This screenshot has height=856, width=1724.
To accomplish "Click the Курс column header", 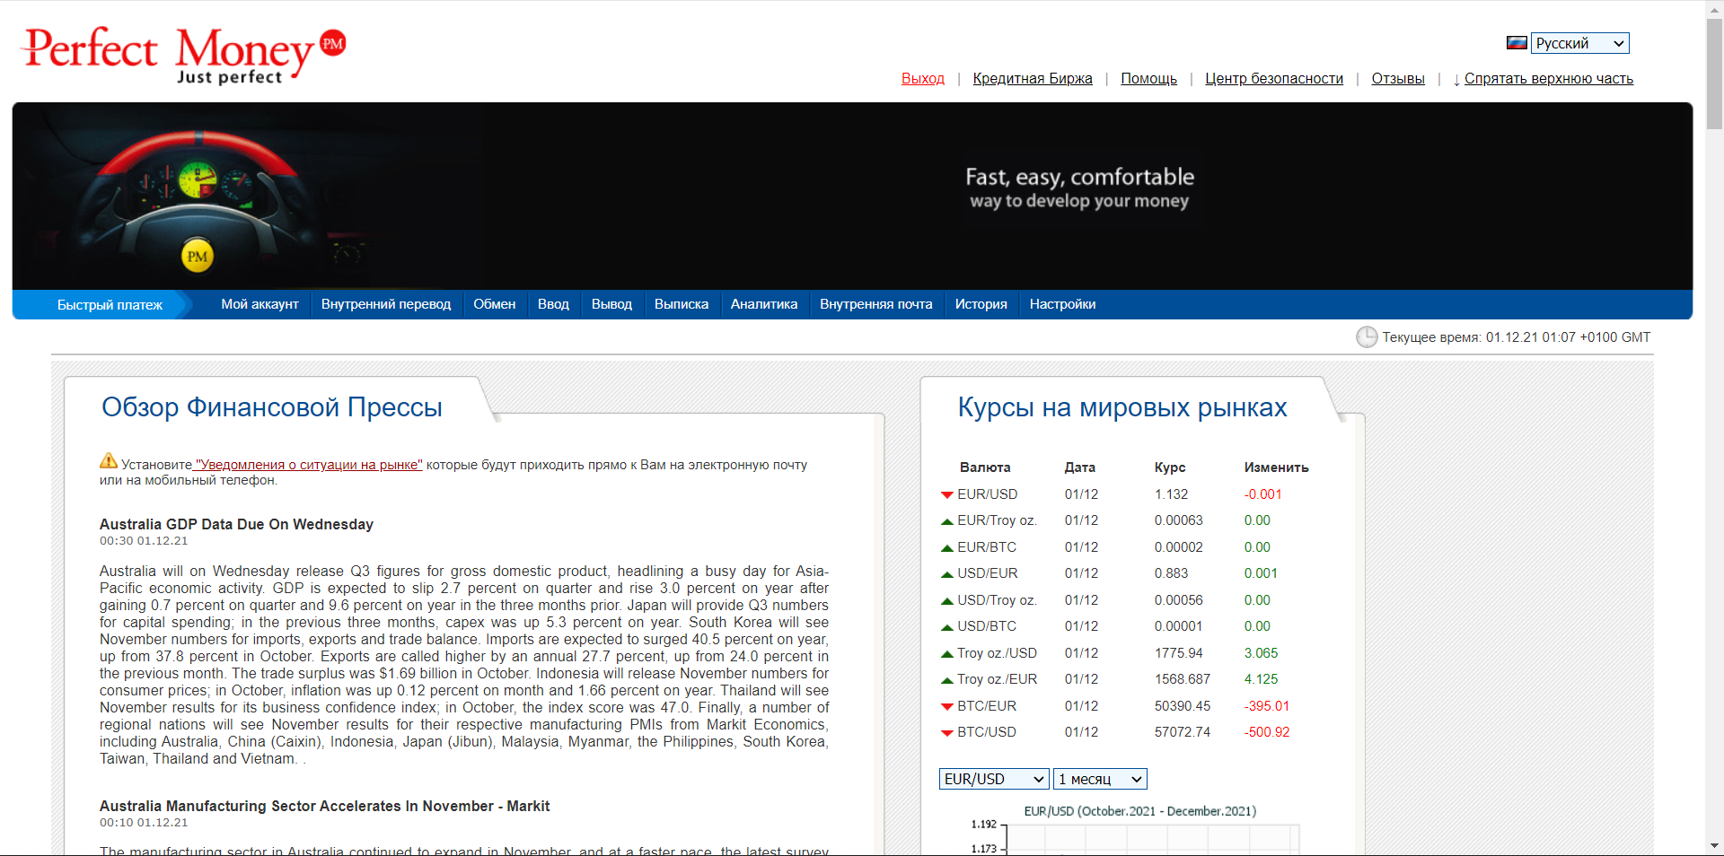I will tap(1170, 467).
